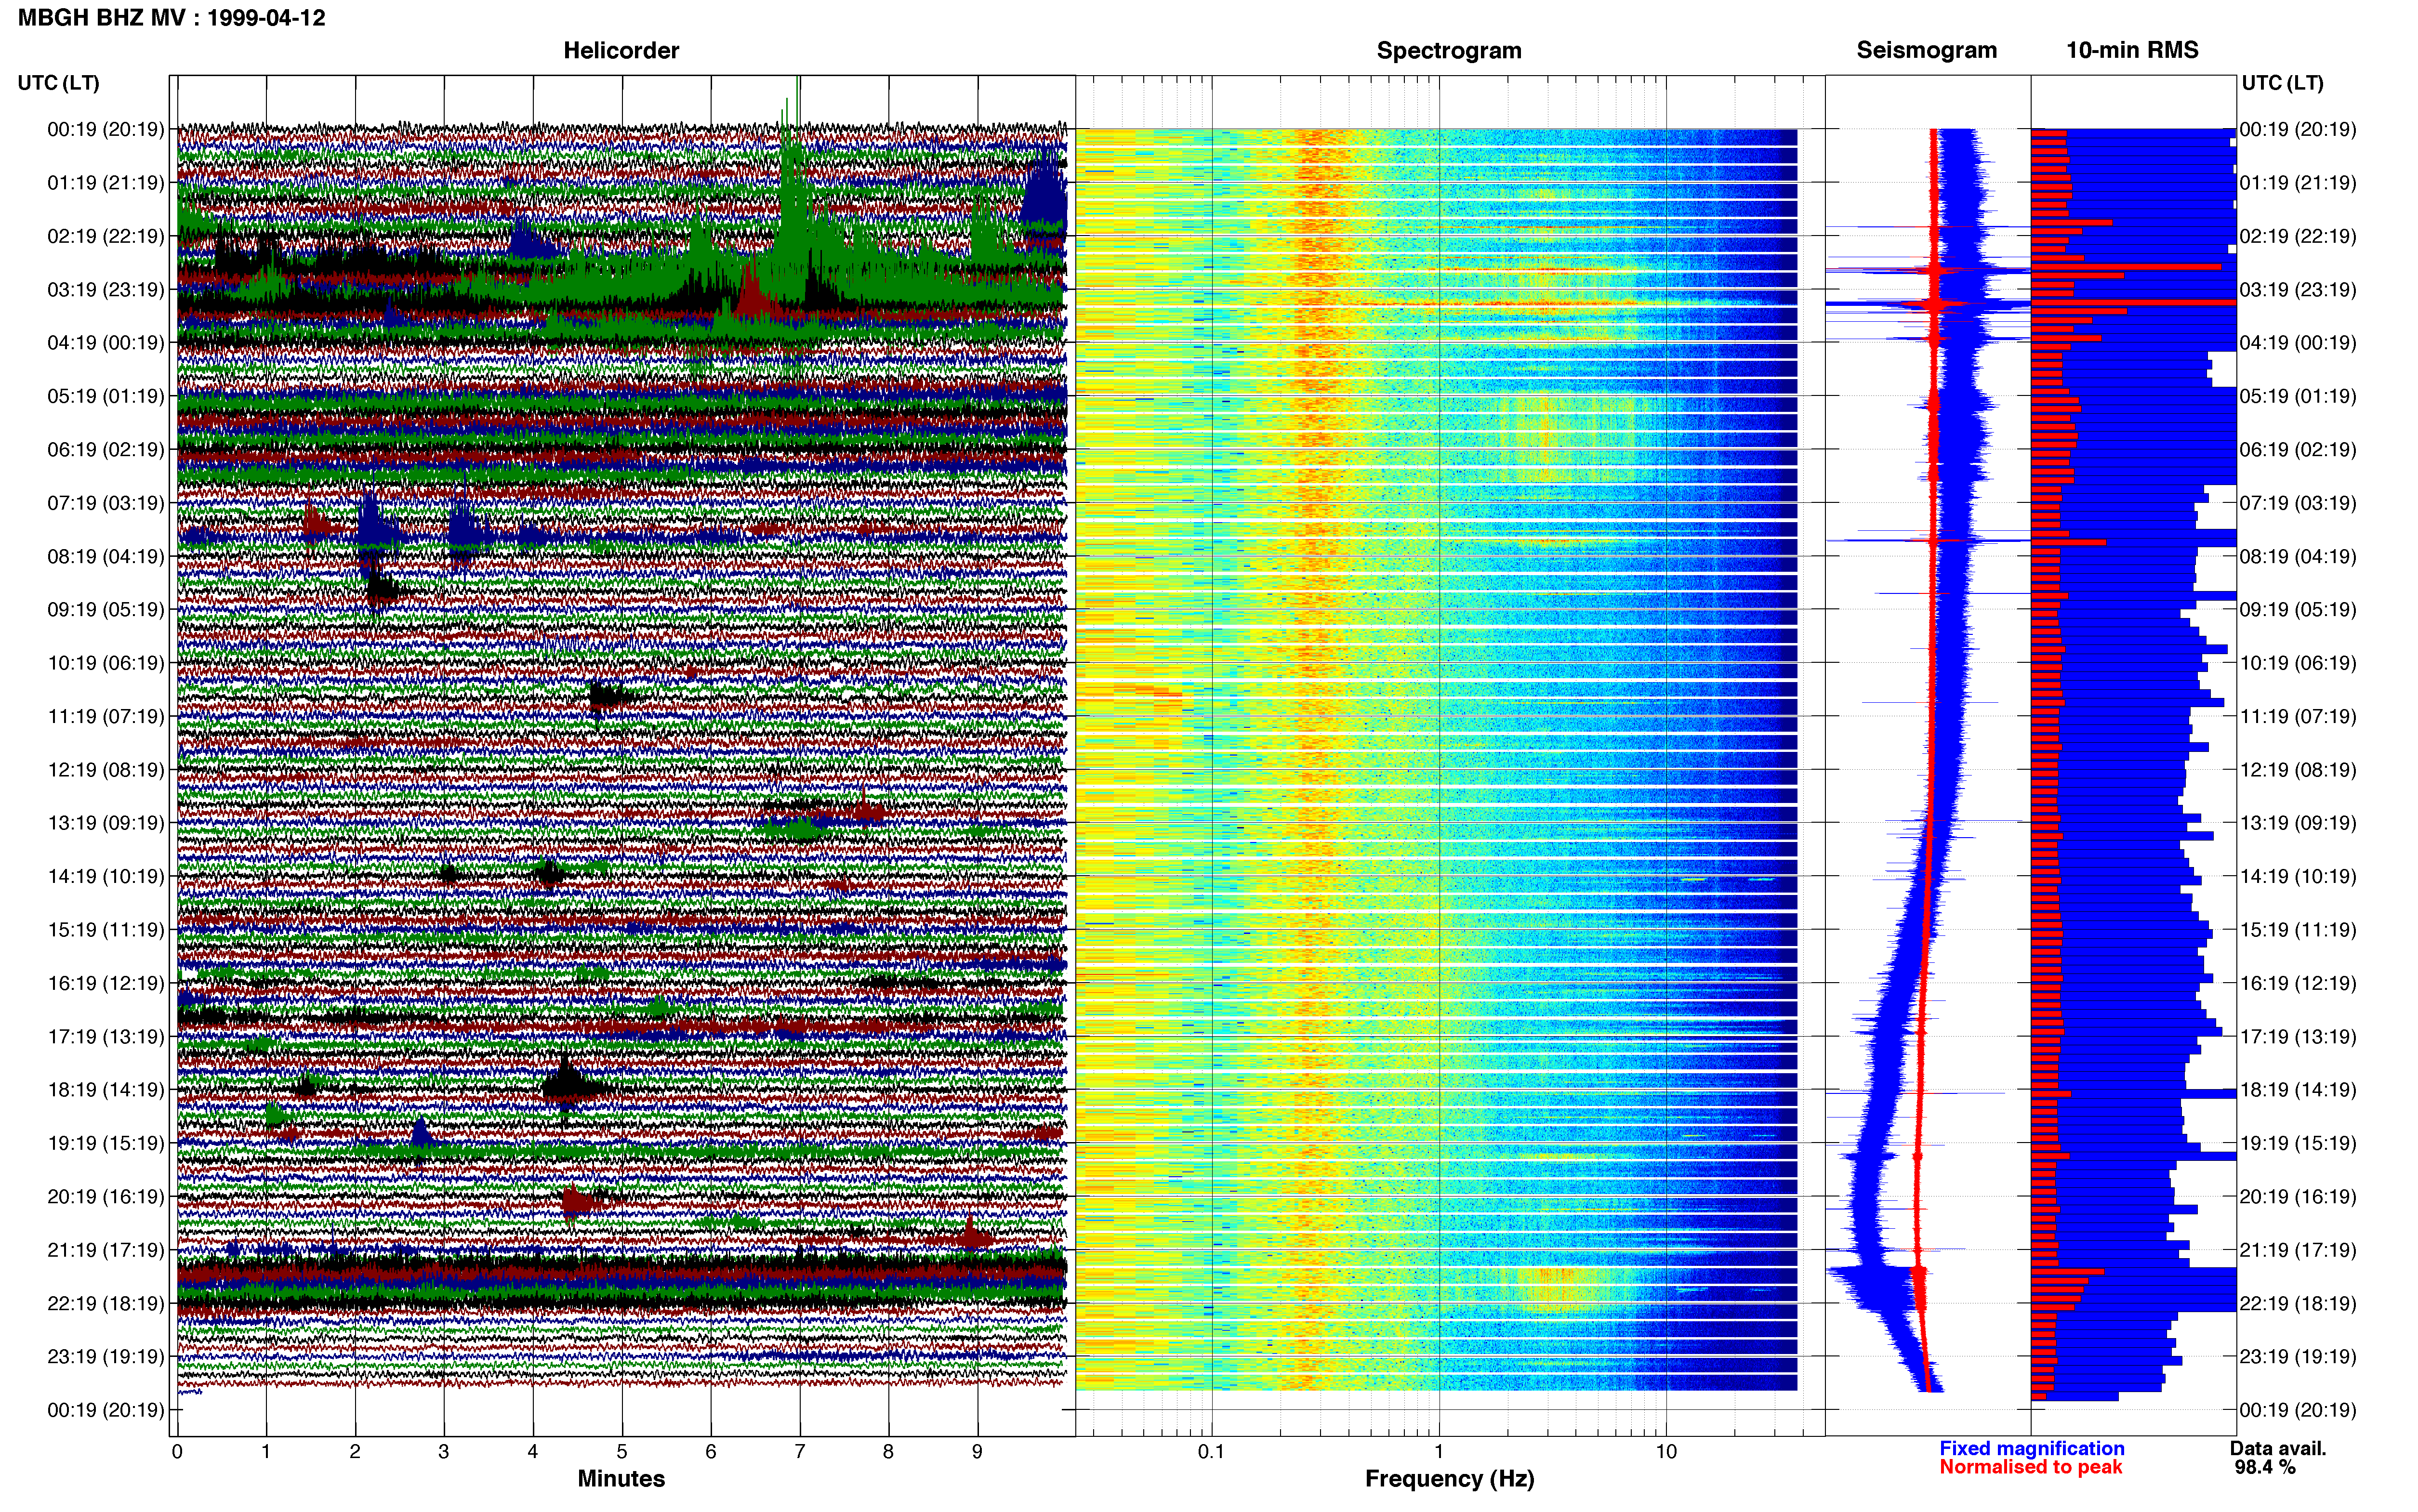Click right time label '18:19 (14:19)'
Image resolution: width=2418 pixels, height=1512 pixels.
[2298, 1090]
